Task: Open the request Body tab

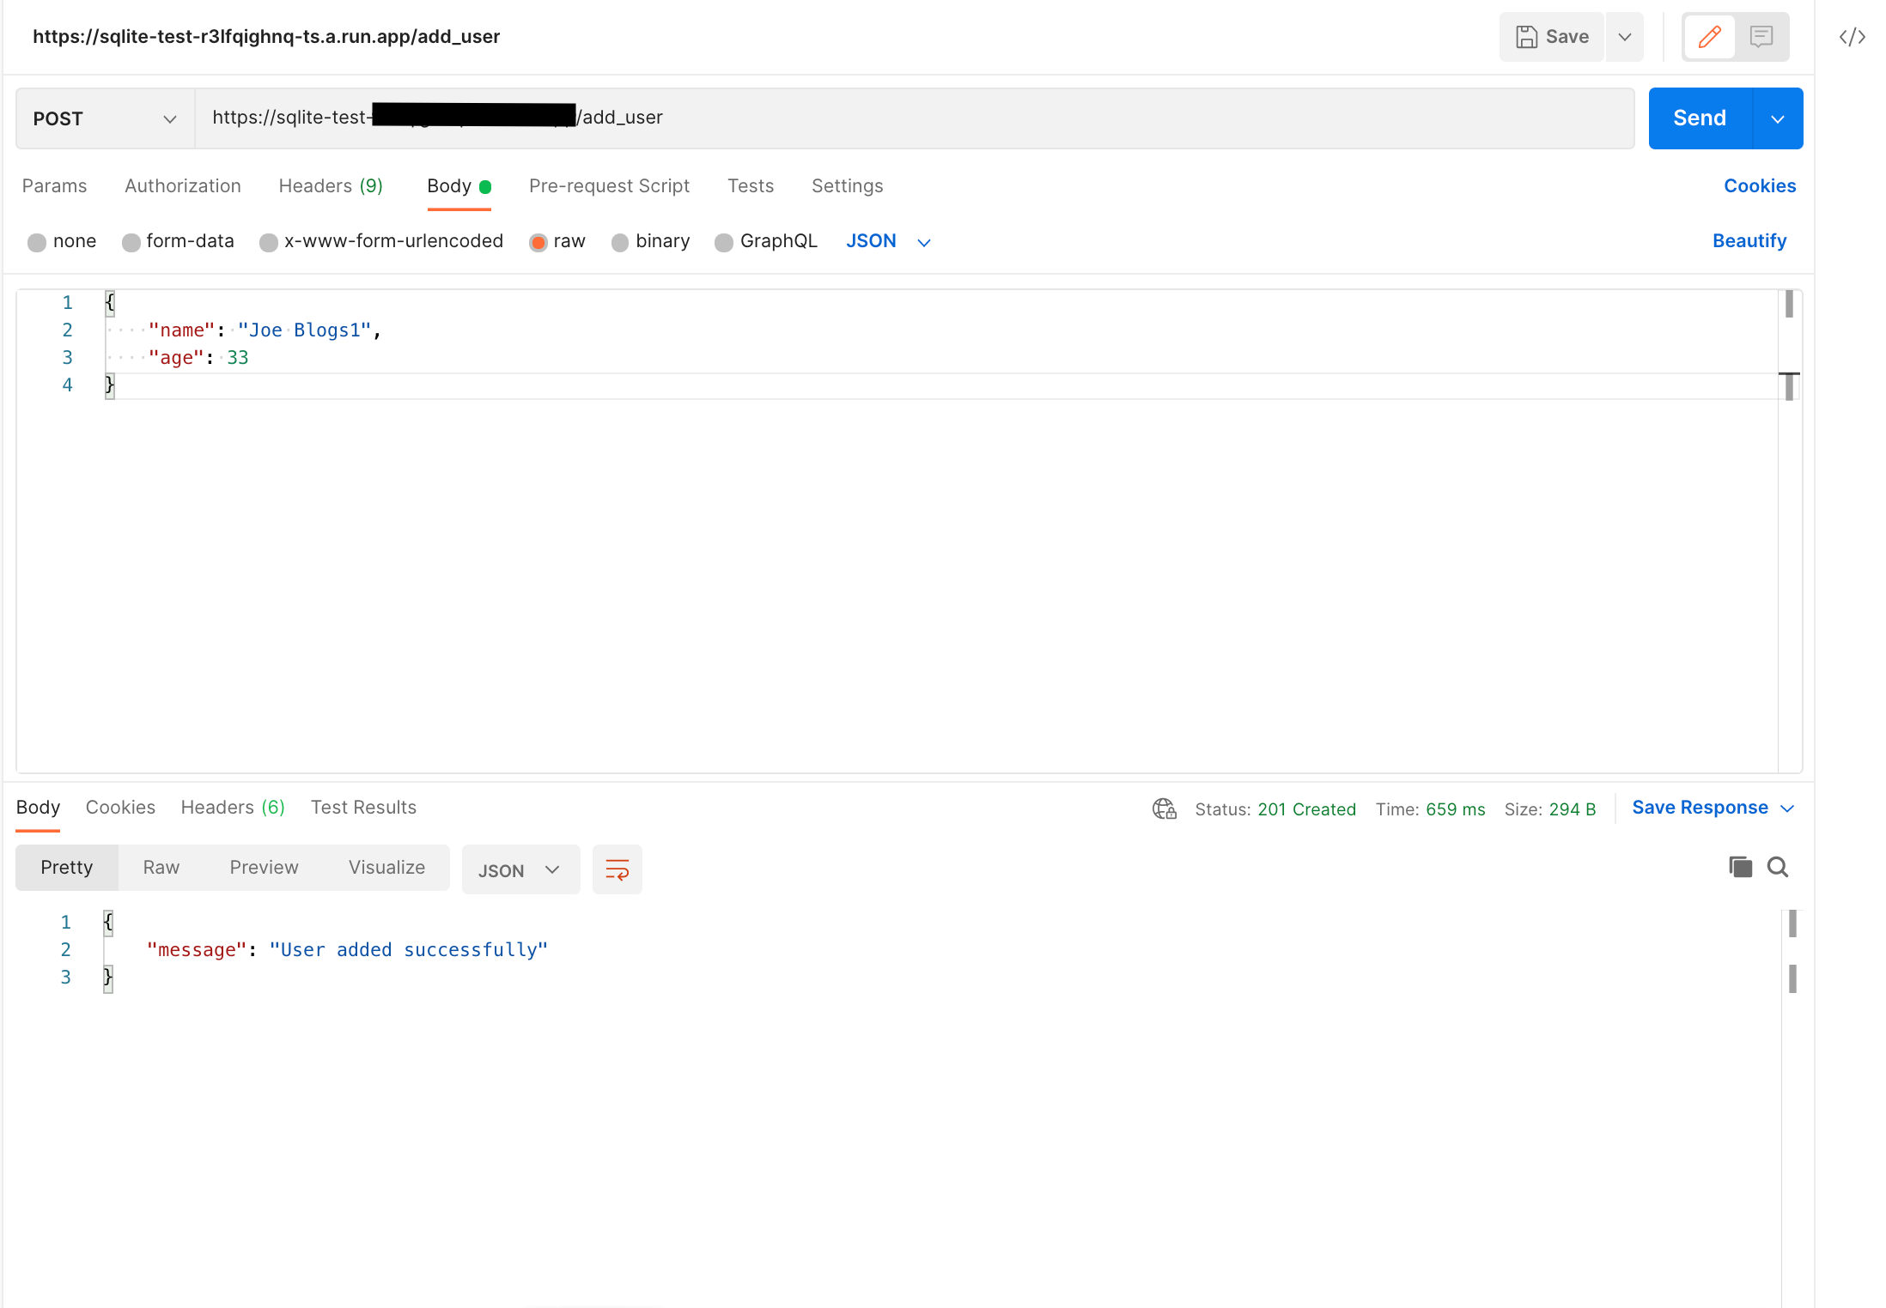Action: point(459,186)
